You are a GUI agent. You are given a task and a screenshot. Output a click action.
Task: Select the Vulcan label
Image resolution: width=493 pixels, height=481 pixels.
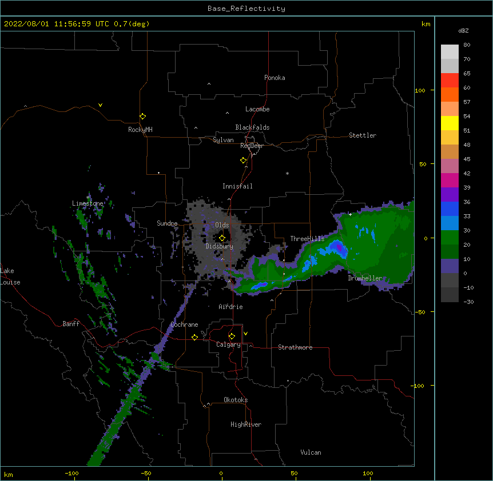[311, 452]
